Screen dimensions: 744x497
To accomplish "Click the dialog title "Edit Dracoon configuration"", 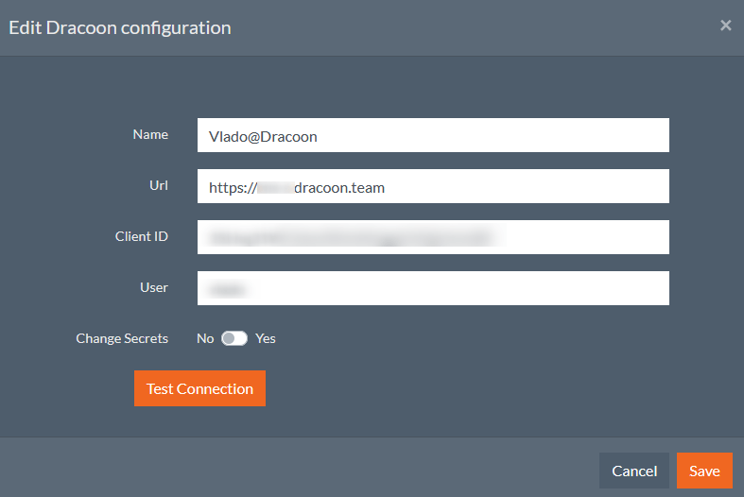I will tap(120, 28).
